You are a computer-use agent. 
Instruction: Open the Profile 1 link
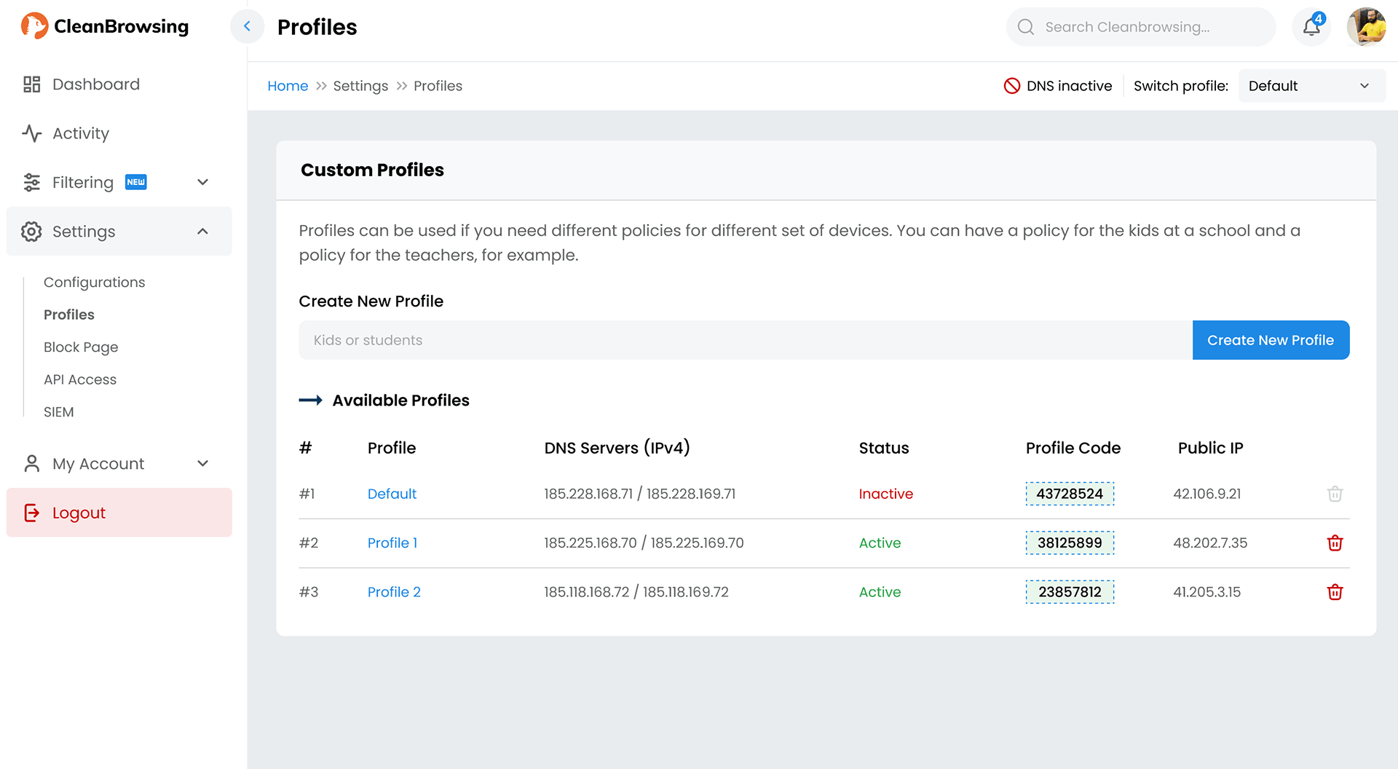tap(392, 543)
